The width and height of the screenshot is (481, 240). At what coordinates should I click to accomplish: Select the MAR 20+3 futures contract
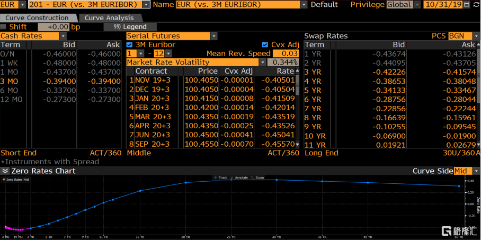click(153, 117)
